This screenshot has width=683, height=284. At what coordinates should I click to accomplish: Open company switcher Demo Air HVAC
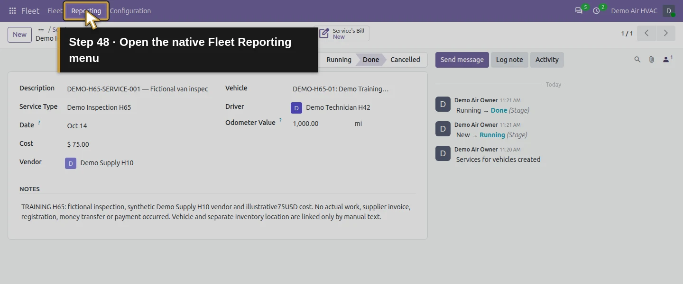[x=634, y=11]
